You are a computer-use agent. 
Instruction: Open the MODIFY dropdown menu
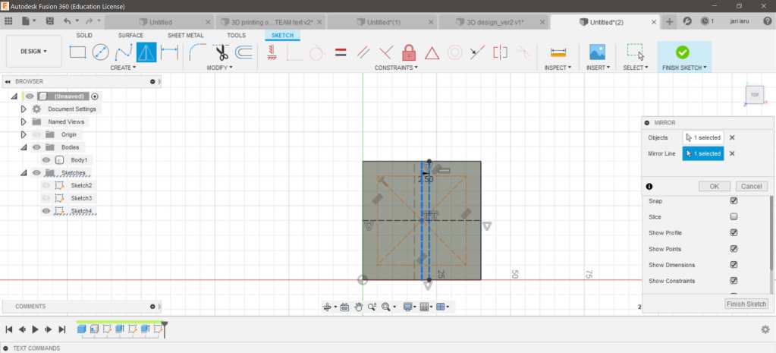[x=220, y=68]
